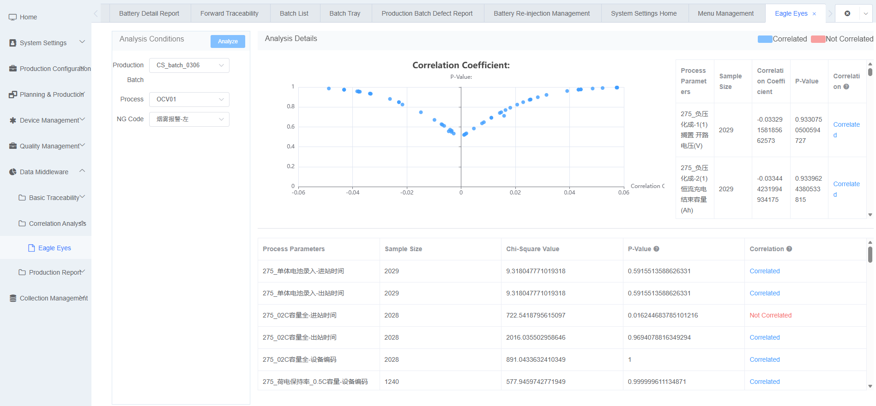Open the Batch Tray tab
This screenshot has height=406, width=876.
(345, 13)
